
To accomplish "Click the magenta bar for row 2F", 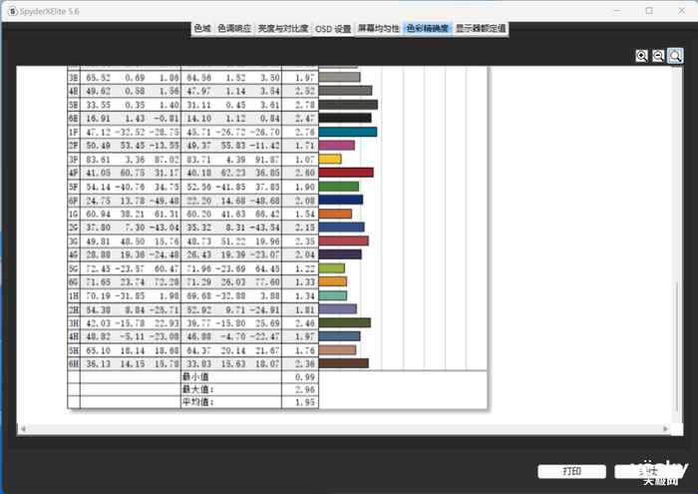I will (x=337, y=146).
